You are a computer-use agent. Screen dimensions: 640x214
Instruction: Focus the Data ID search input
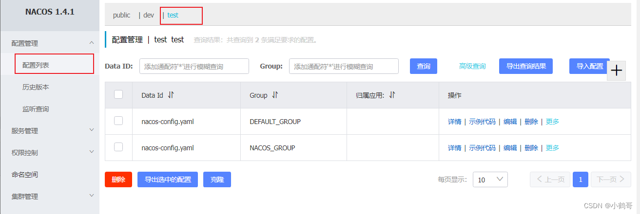194,66
